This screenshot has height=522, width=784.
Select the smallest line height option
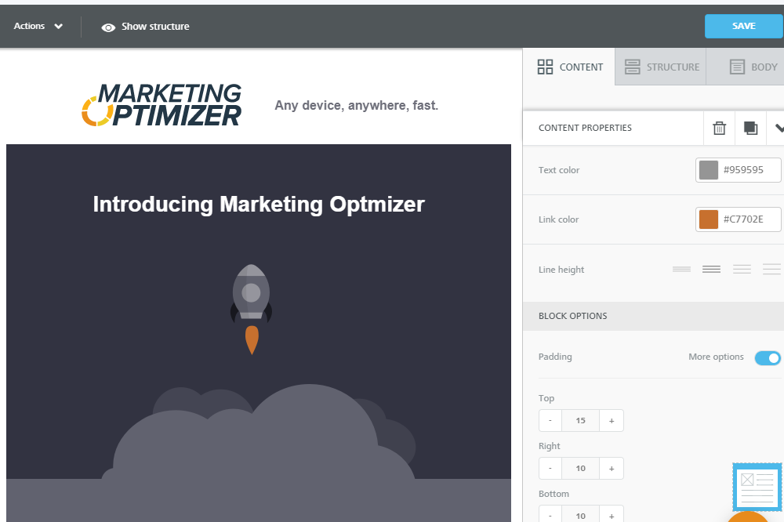681,269
